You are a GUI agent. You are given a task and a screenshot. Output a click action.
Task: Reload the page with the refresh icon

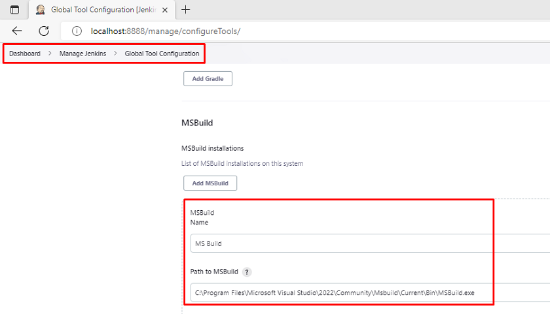point(44,31)
